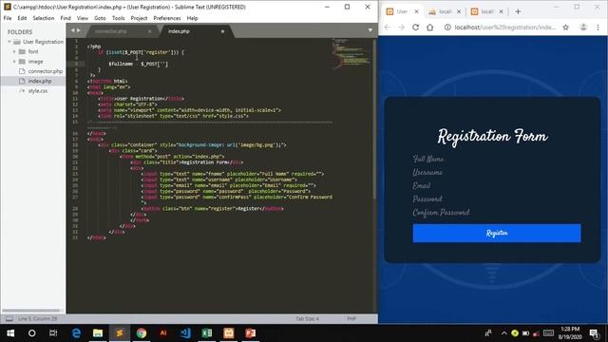Toggle the side bar status icon
Viewport: 608px width, 342px height.
tap(9, 319)
